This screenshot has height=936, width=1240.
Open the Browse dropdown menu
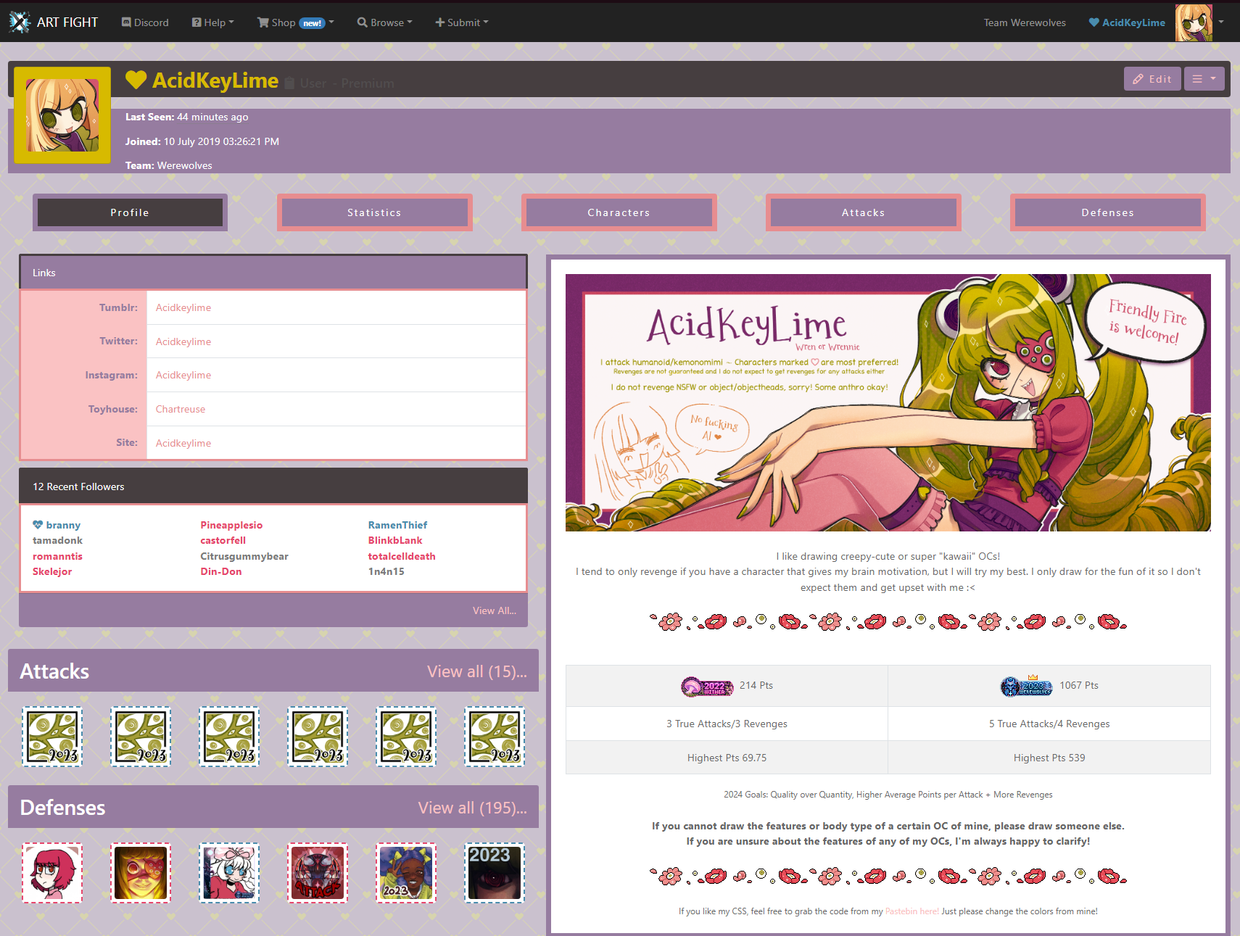pyautogui.click(x=384, y=22)
